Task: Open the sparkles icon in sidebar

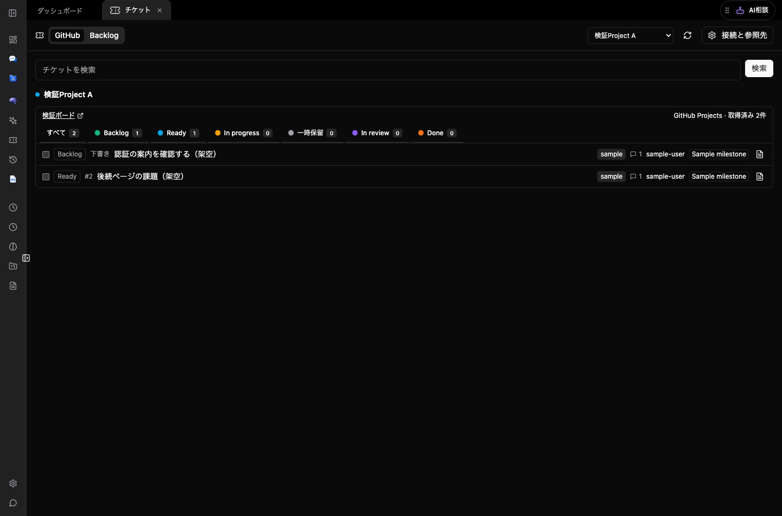Action: click(13, 121)
